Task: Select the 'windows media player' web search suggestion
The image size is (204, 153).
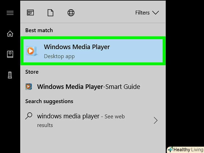Action: [x=93, y=120]
